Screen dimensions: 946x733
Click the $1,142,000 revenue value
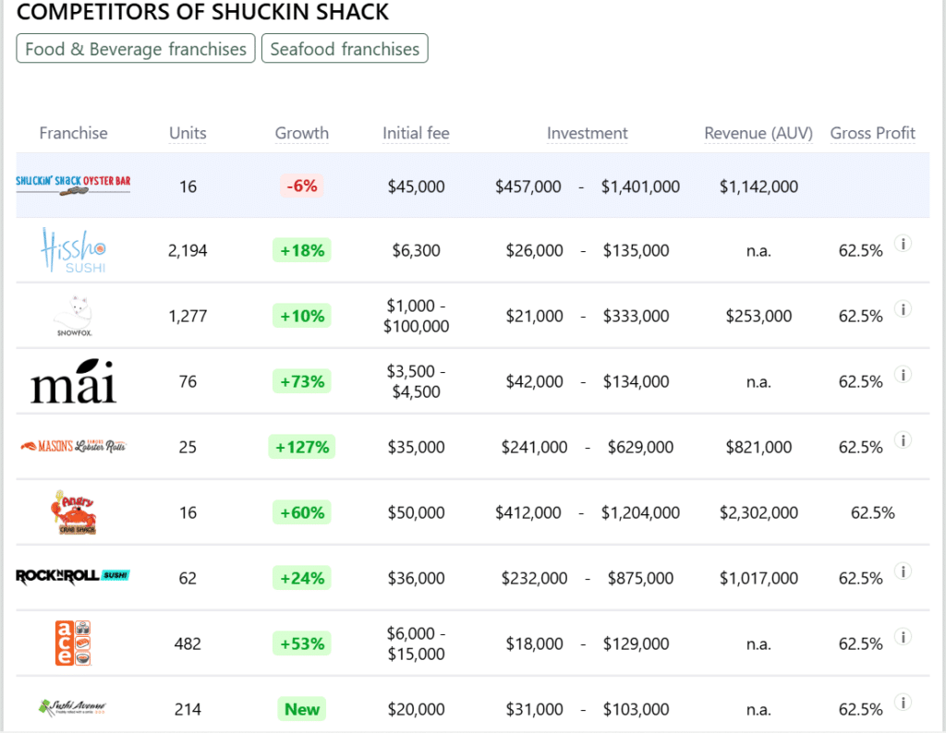click(758, 186)
